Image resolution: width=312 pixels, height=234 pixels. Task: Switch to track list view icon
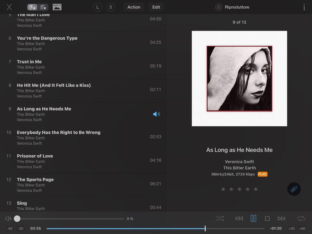tap(43, 7)
